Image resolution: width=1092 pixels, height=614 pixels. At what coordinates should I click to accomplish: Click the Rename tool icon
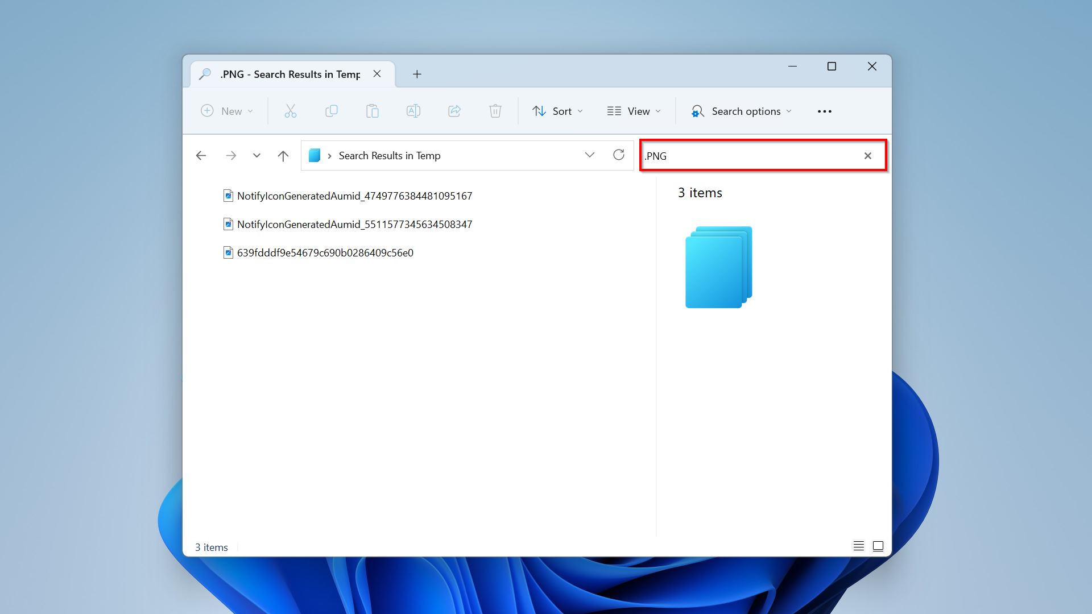(x=413, y=111)
